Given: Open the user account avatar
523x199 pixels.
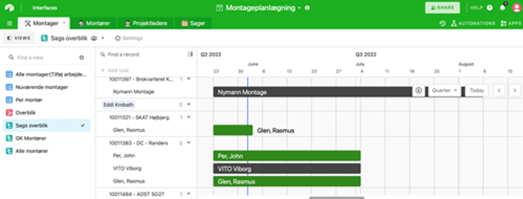Looking at the screenshot, I should pyautogui.click(x=516, y=8).
